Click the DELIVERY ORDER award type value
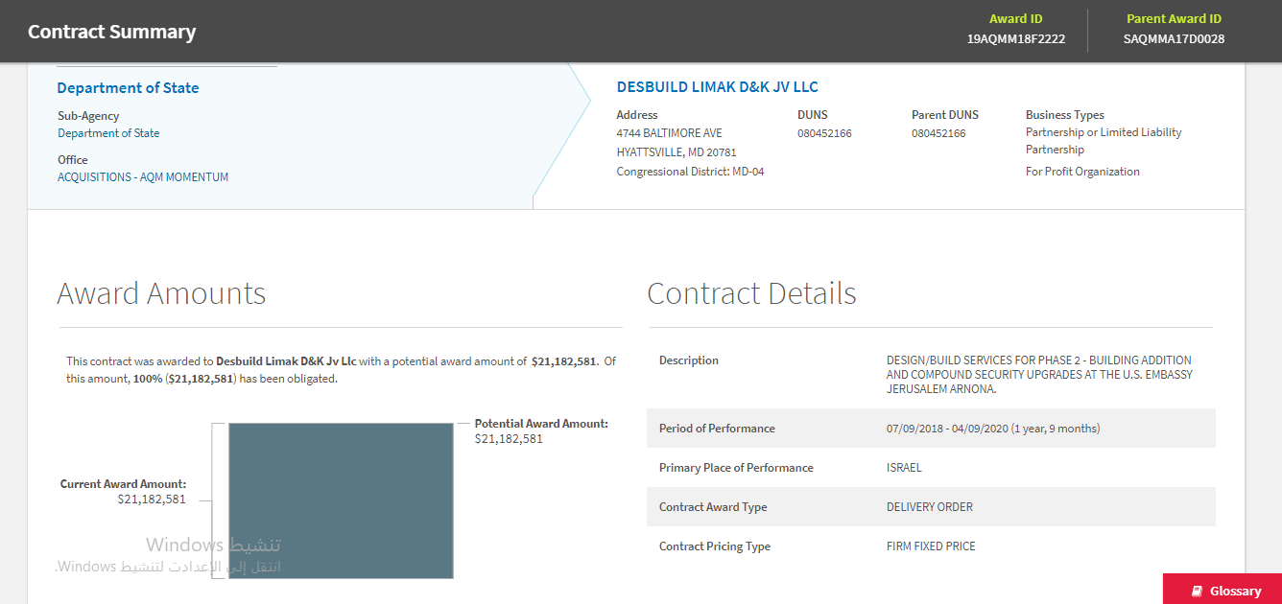Image resolution: width=1282 pixels, height=604 pixels. tap(929, 507)
